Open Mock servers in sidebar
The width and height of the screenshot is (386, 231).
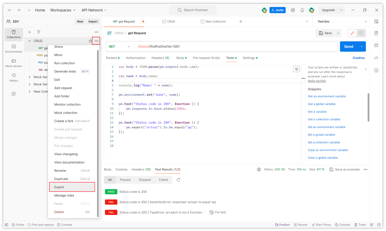coord(14,63)
